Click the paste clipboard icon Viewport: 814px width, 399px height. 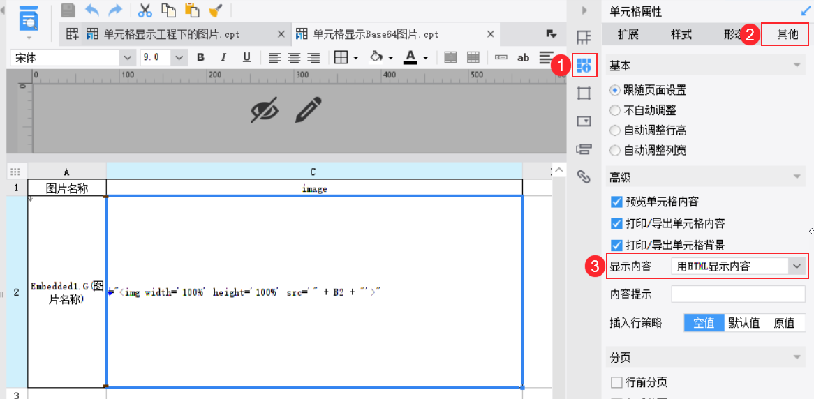coord(192,10)
